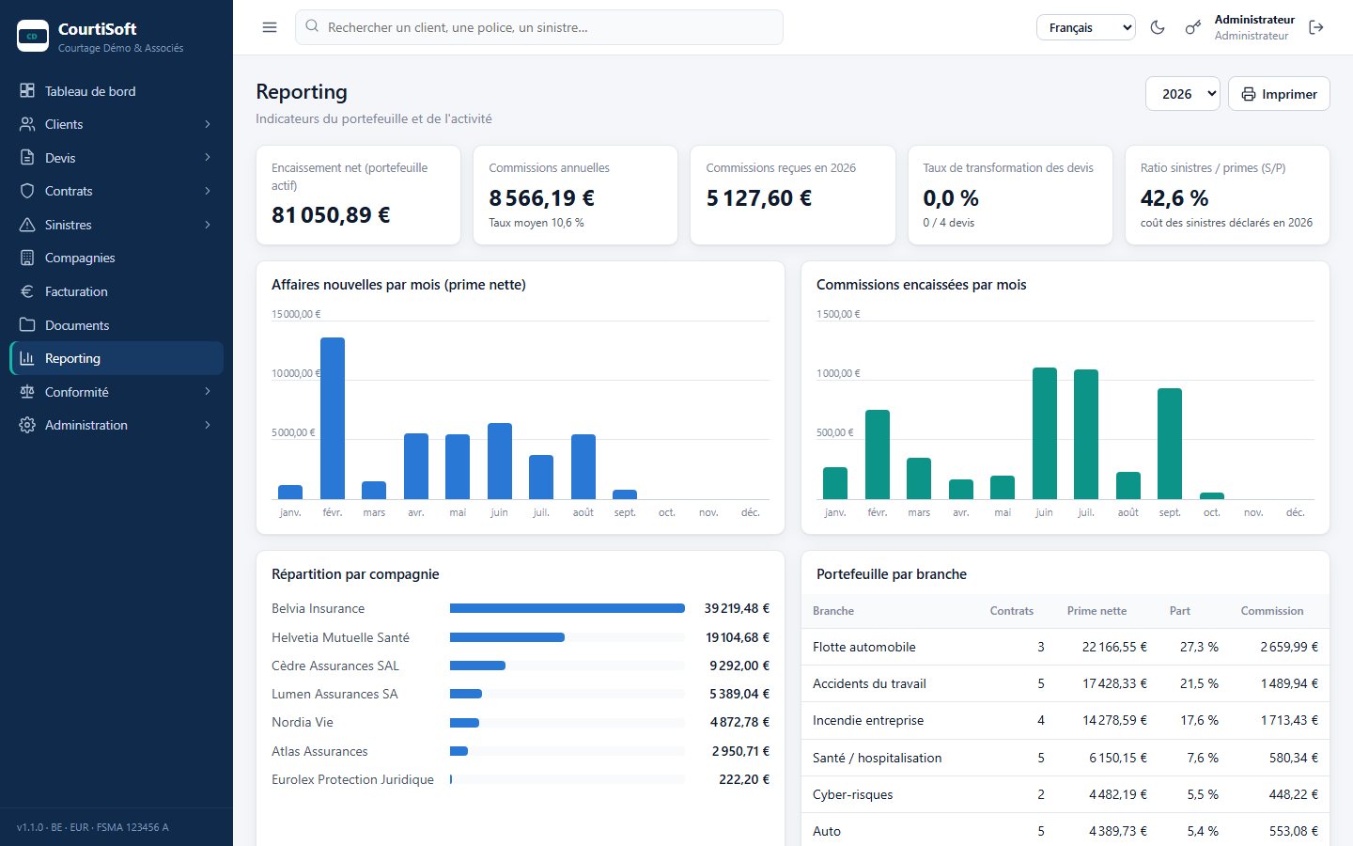Screen dimensions: 1353x846
Task: Click the Documents folder icon
Action: (x=27, y=325)
